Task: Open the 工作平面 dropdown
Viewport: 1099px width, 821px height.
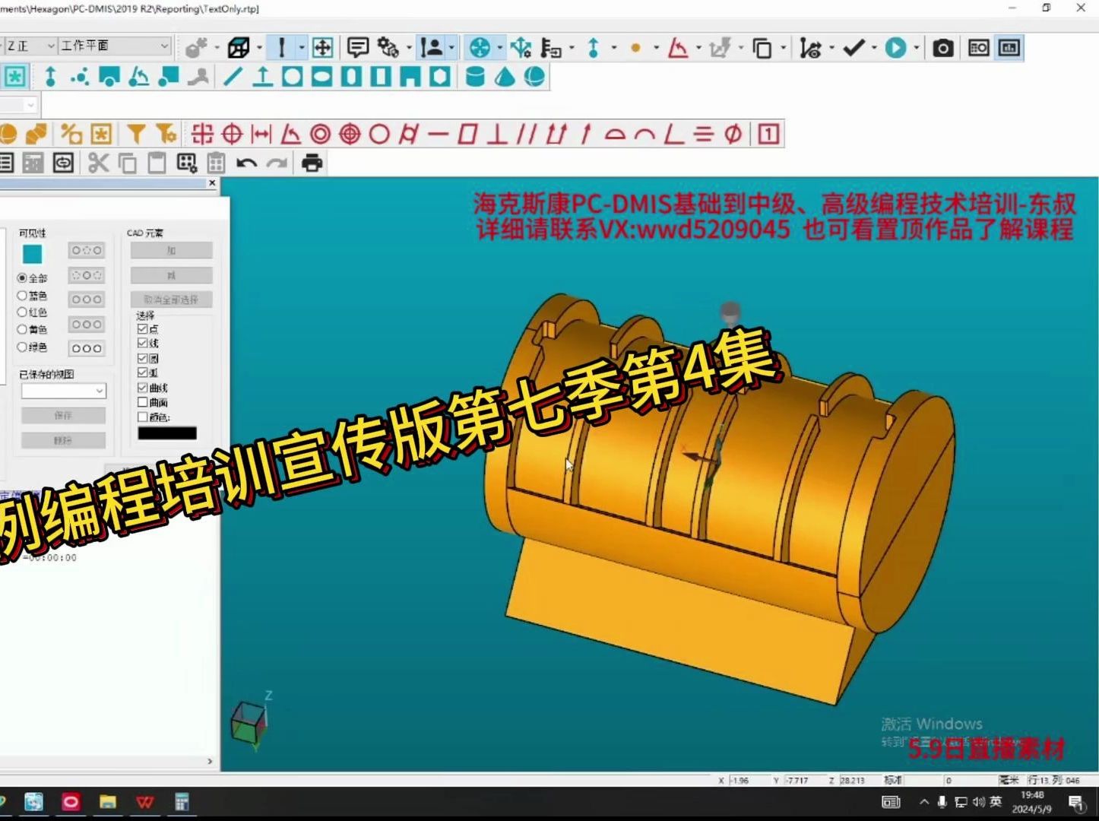Action: (116, 46)
